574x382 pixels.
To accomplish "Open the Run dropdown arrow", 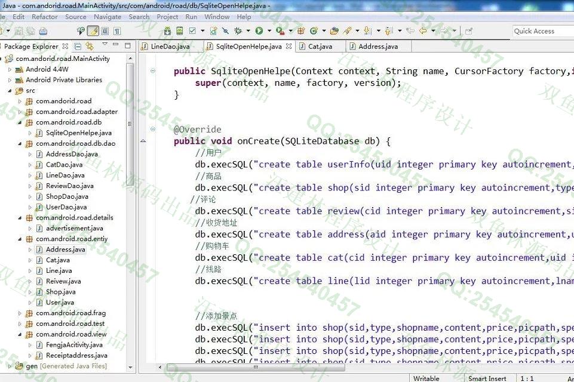I will pos(269,31).
